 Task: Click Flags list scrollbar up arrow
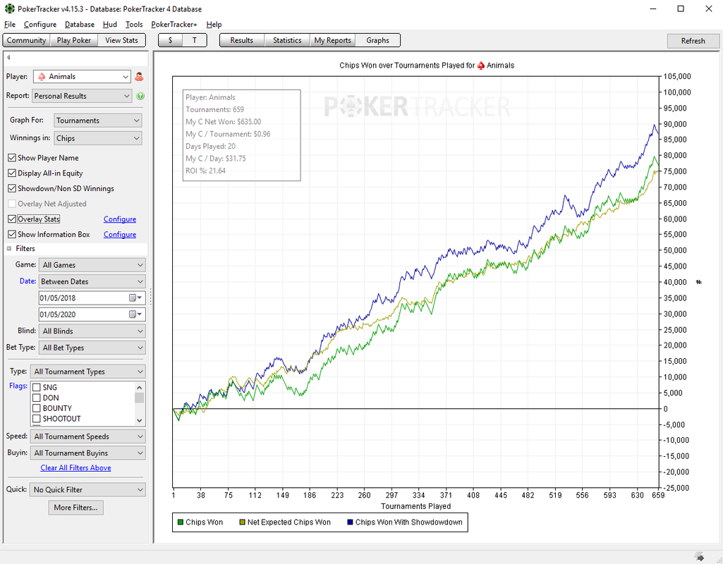coord(139,387)
